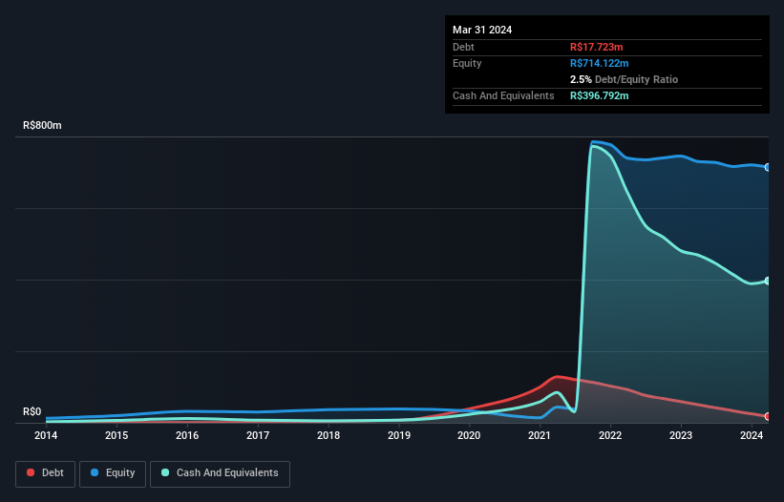784x502 pixels.
Task: Click the 2024 x-axis label
Action: coord(752,435)
